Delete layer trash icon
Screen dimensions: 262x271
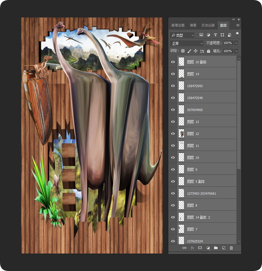pyautogui.click(x=231, y=248)
